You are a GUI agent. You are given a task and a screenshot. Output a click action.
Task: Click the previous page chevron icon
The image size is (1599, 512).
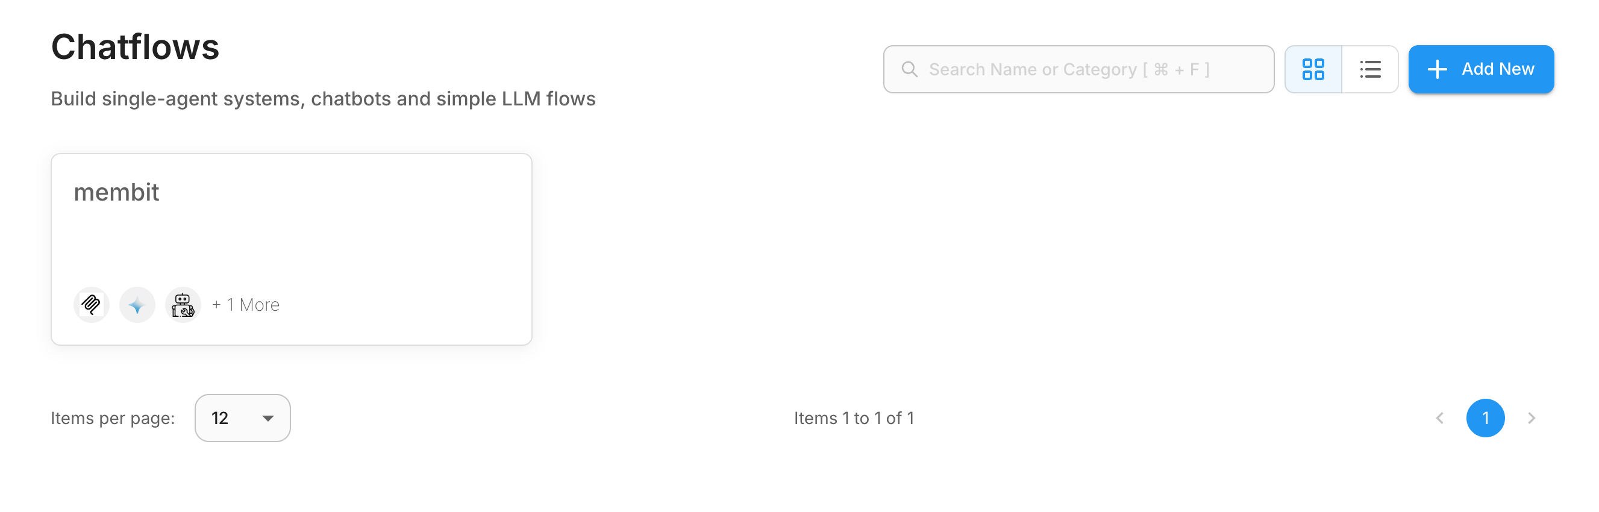[1439, 418]
